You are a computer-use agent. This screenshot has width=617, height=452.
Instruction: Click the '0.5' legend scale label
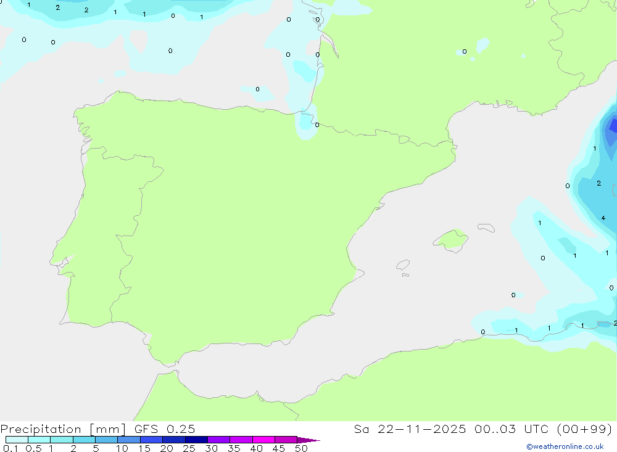click(33, 448)
